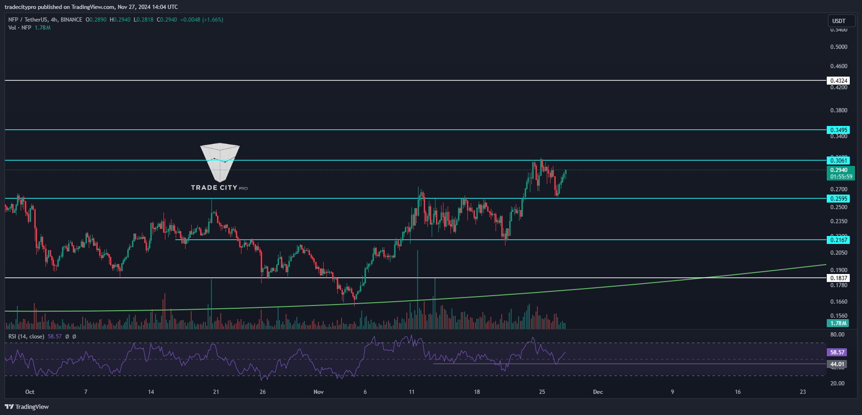Click the RSI (14, close) indicator label
This screenshot has width=862, height=415.
[x=26, y=337]
